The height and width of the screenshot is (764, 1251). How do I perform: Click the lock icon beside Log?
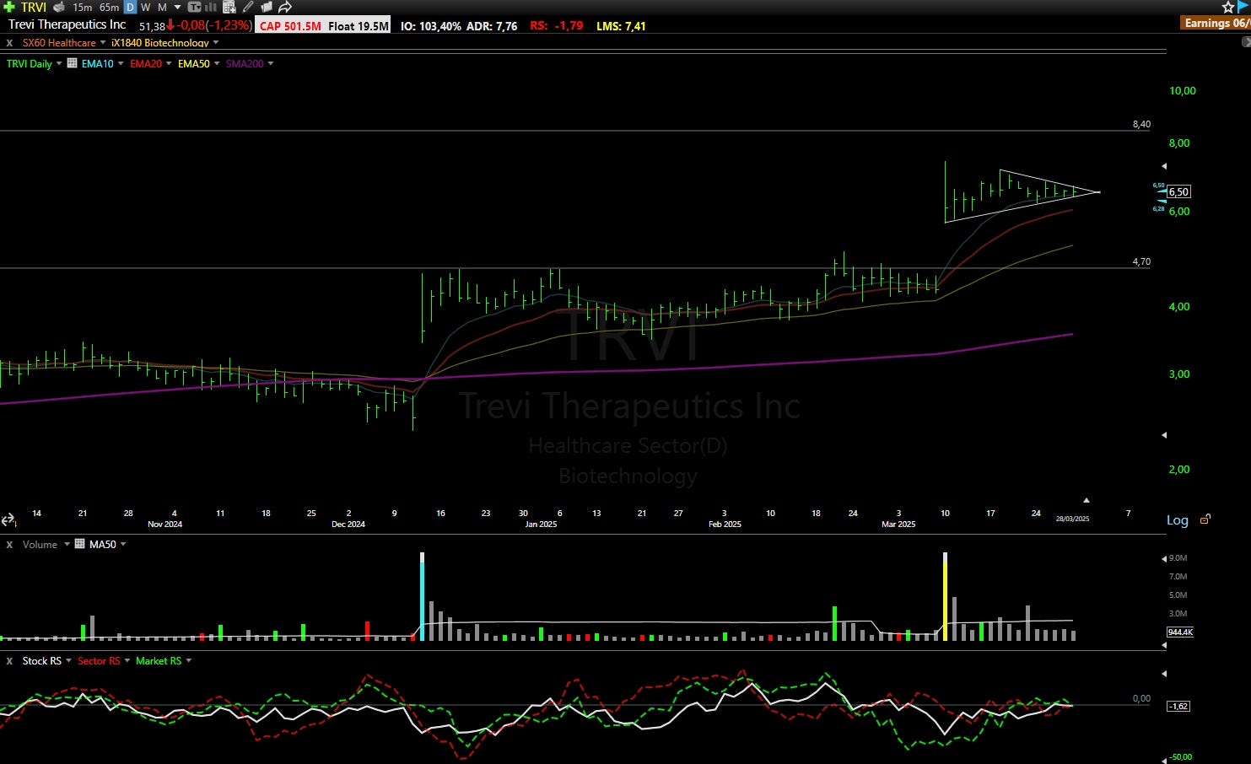point(1205,519)
